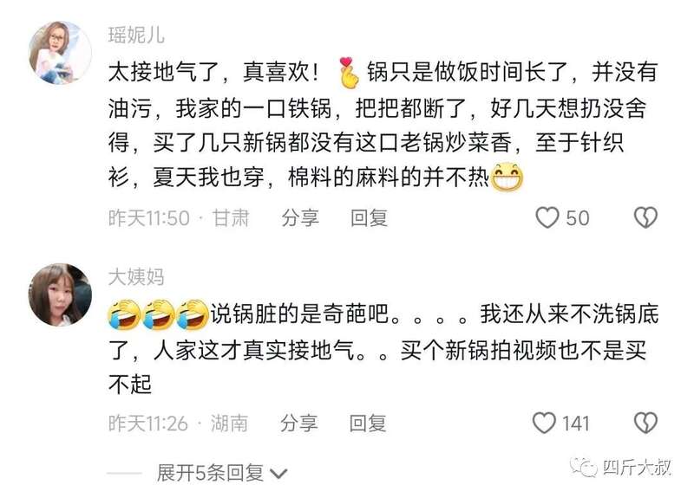Click the chevron next to 展开5条回复

[278, 475]
